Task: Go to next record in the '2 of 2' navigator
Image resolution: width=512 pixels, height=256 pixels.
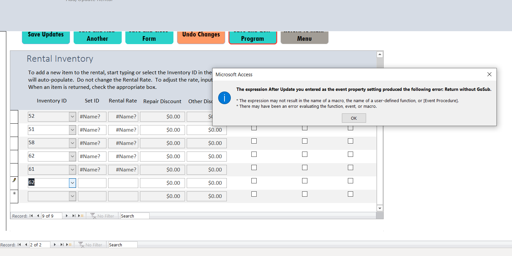Action: tap(55, 245)
